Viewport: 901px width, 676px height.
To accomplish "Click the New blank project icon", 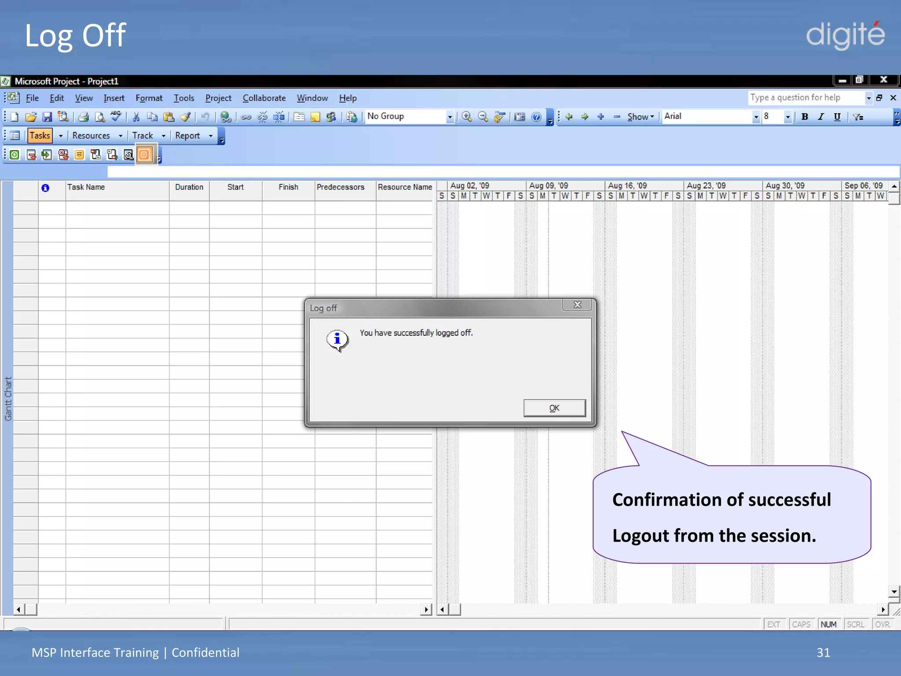I will (15, 117).
